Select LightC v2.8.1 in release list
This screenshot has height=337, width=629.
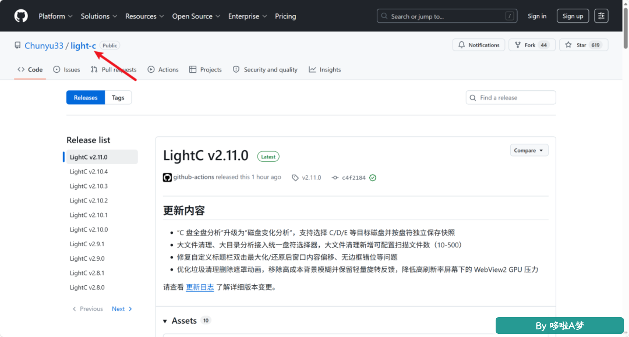click(x=87, y=273)
